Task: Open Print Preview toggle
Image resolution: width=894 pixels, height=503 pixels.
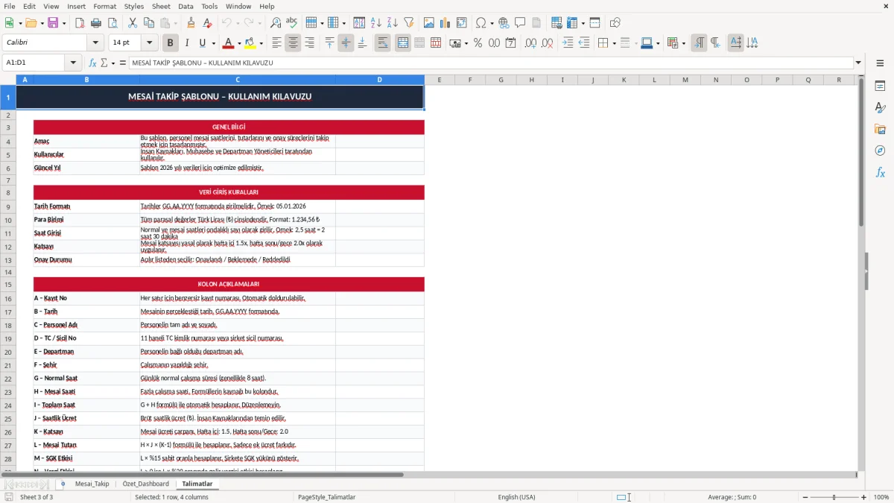Action: (112, 23)
